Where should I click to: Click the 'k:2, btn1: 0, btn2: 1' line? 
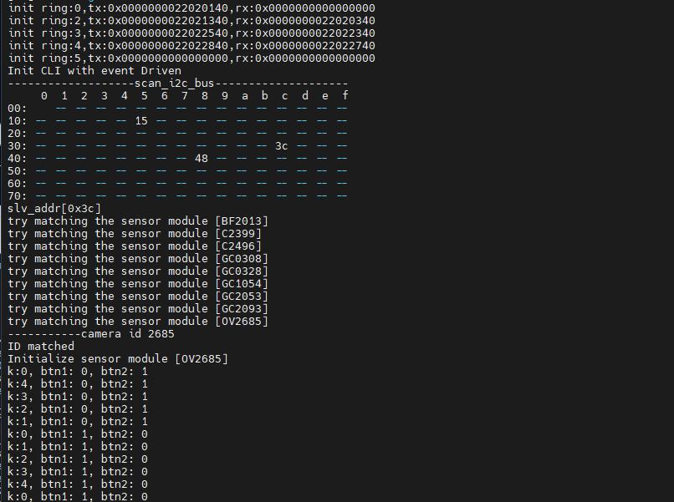point(78,408)
